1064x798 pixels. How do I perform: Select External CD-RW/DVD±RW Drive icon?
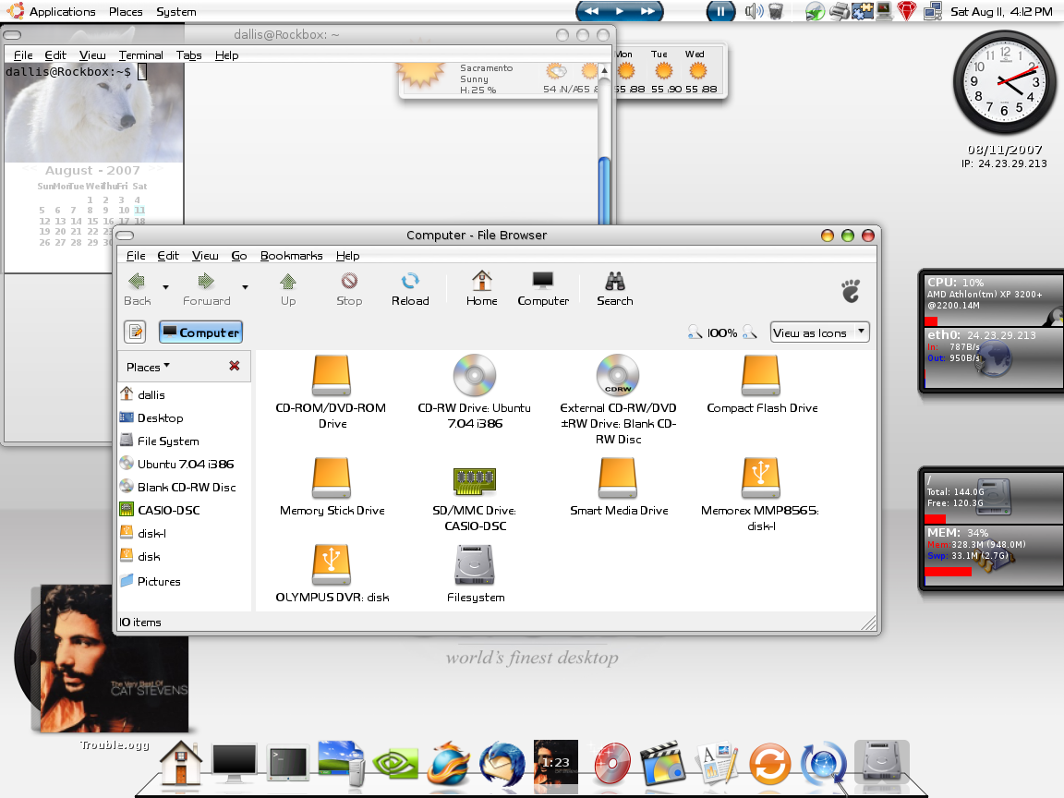coord(618,375)
